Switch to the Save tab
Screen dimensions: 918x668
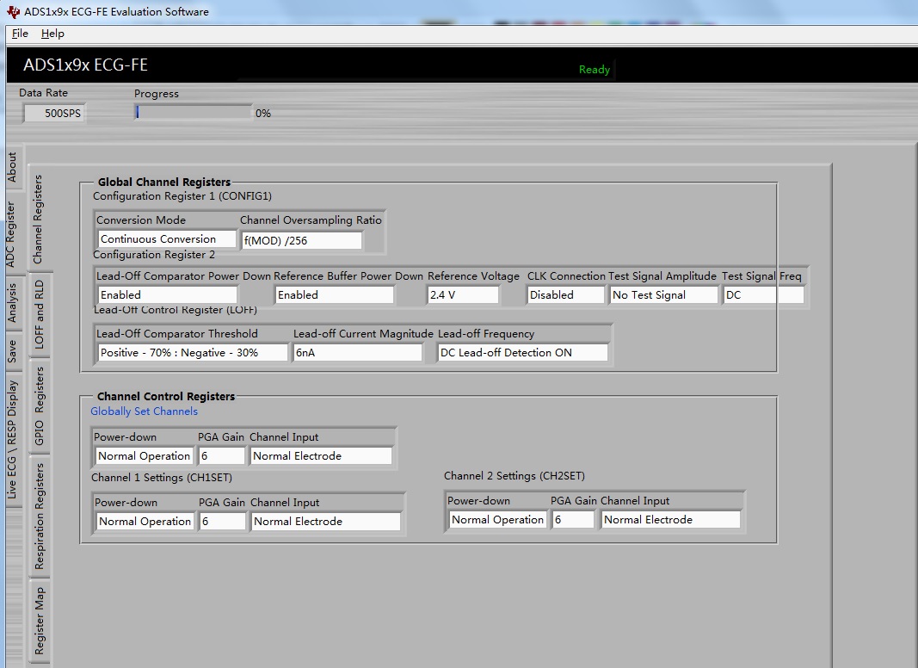(x=12, y=351)
